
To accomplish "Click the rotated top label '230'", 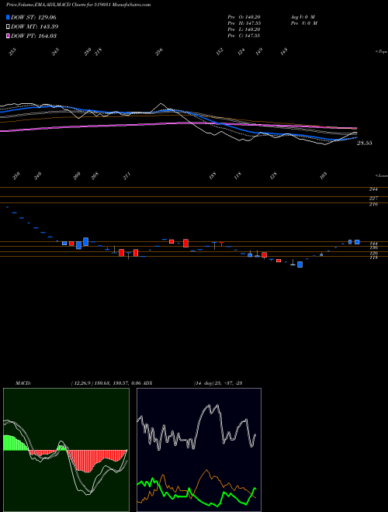I will click(87, 52).
